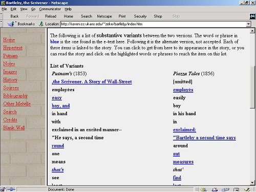Image resolution: width=256 pixels, height=192 pixels.
Task: Click the Netscape toolbar button
Action: (104, 16)
